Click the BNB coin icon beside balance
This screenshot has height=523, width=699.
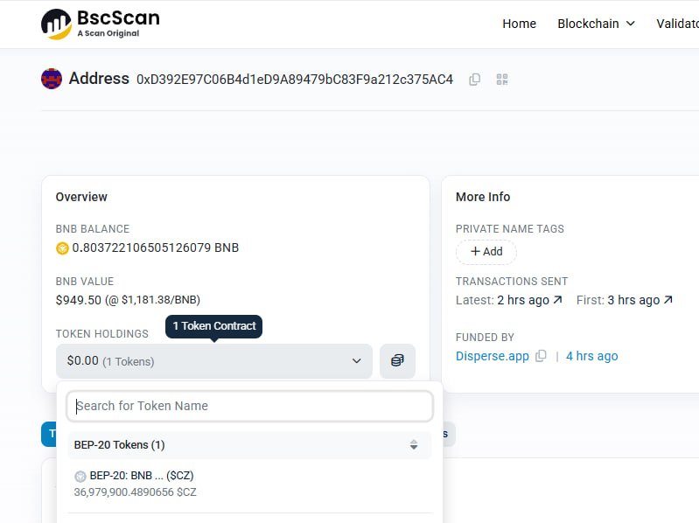coord(62,248)
